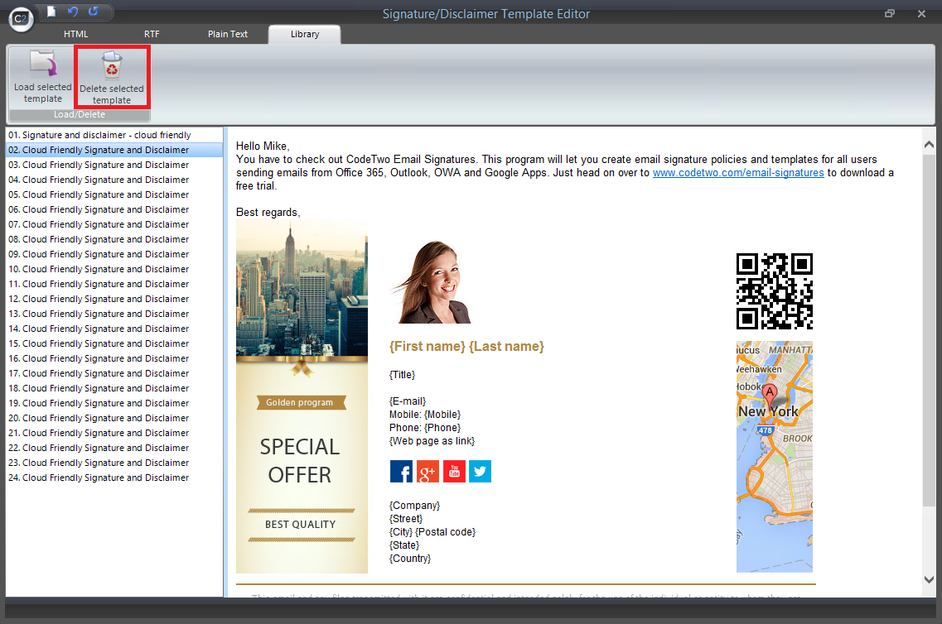
Task: Select template 24. Cloud Friendly Signature and Disclaimer
Action: tap(114, 478)
